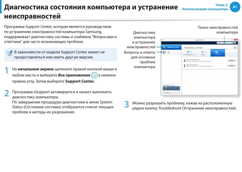Switch to the Состояние tab
The width and height of the screenshot is (242, 172).
[218, 52]
